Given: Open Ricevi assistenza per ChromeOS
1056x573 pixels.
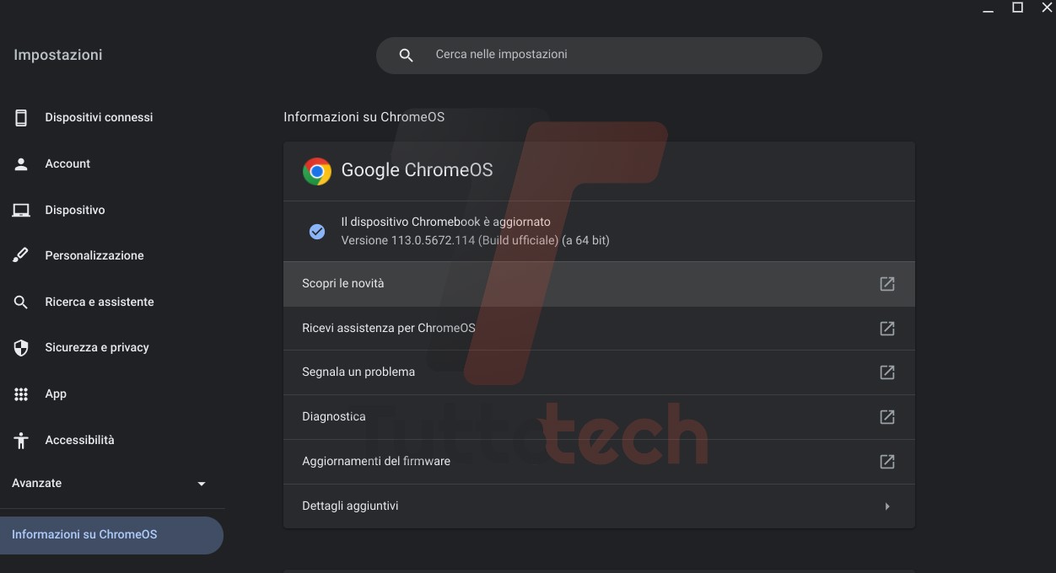Looking at the screenshot, I should (x=389, y=328).
